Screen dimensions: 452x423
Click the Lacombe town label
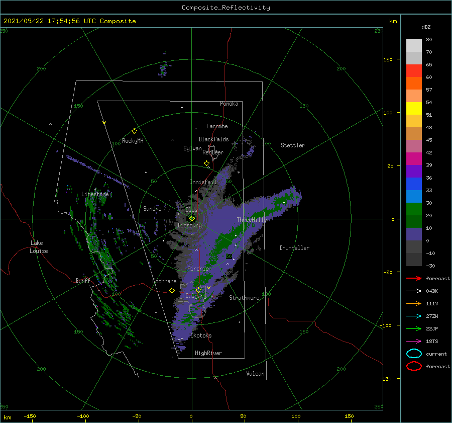coord(217,126)
